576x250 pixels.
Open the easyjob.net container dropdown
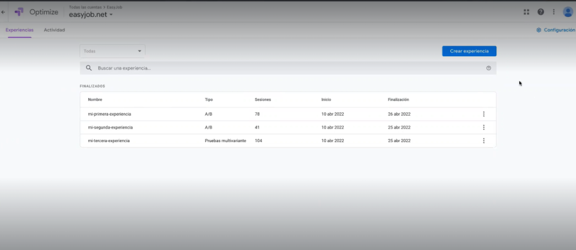[91, 15]
